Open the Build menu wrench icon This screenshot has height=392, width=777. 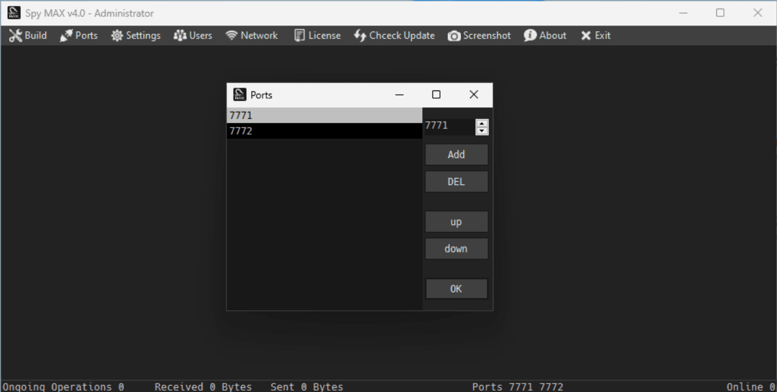[15, 36]
